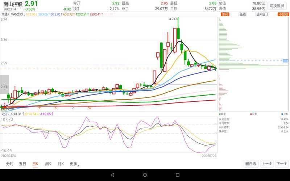The image size is (290, 181).
Task: Tap the Android back navigation icon
Action: (112, 175)
